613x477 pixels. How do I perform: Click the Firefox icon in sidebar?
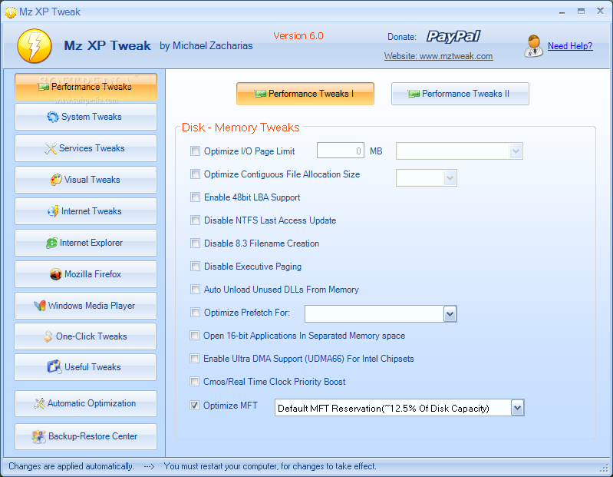click(56, 274)
